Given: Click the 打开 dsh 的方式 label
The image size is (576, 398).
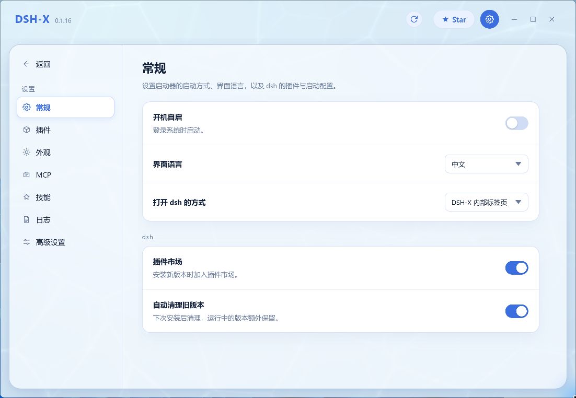Looking at the screenshot, I should (x=179, y=203).
